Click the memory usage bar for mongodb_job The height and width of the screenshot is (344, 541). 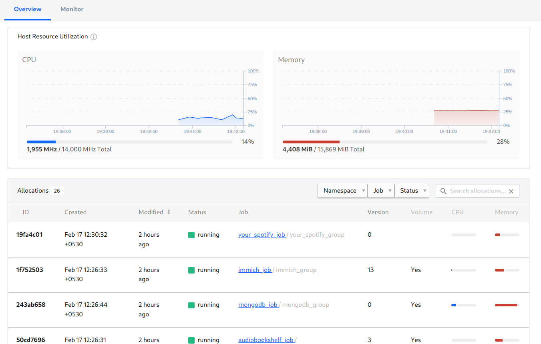[x=506, y=305]
